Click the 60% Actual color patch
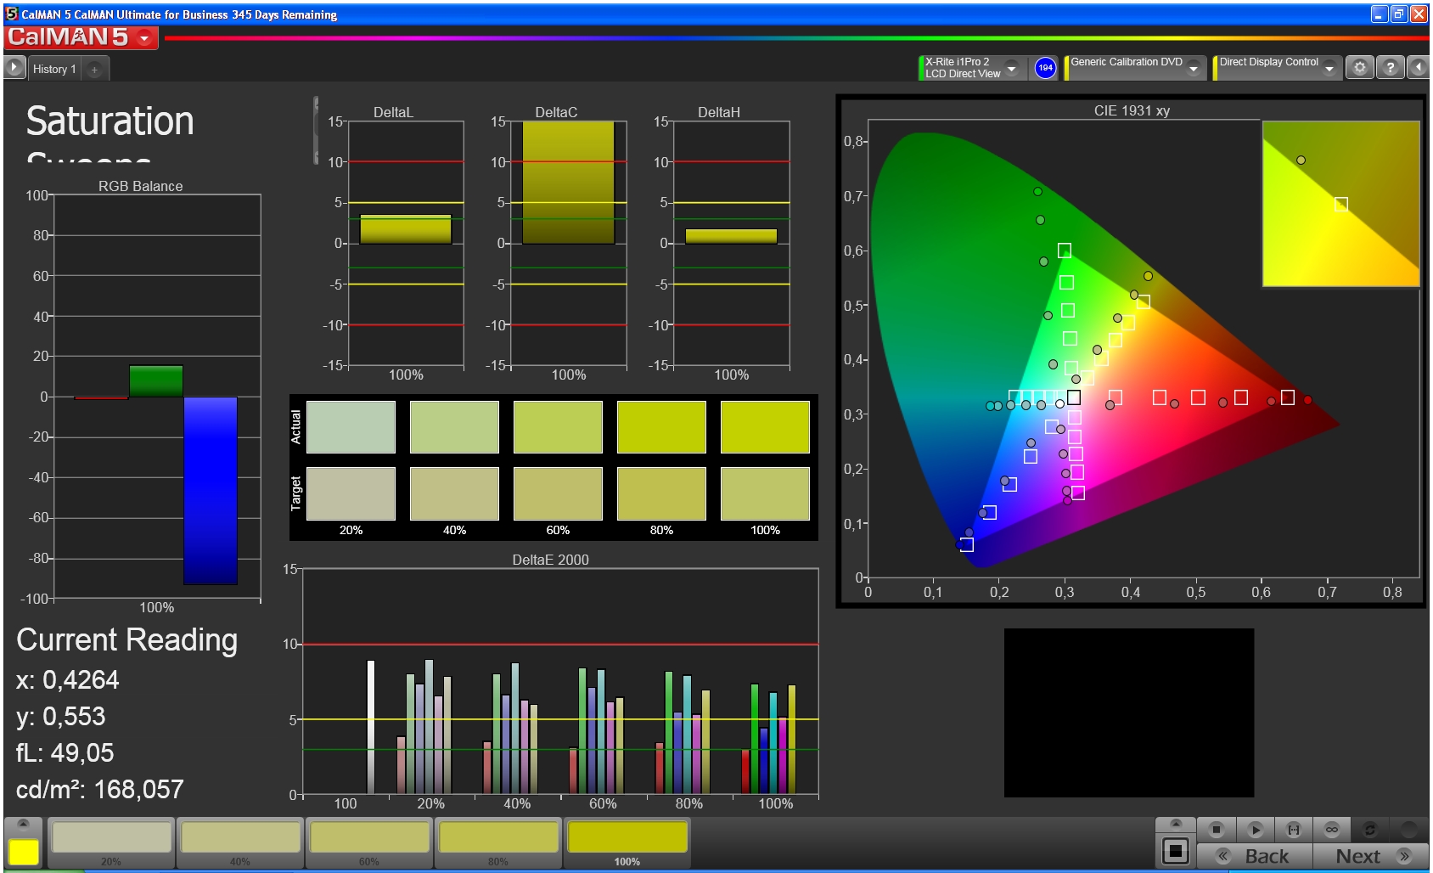This screenshot has height=873, width=1433. click(558, 427)
